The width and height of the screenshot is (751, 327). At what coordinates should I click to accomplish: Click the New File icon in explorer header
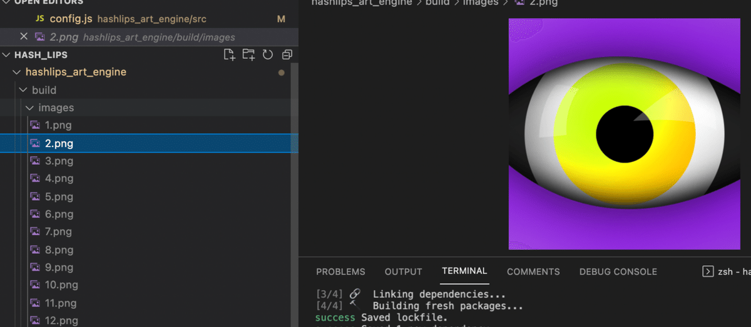coord(230,54)
